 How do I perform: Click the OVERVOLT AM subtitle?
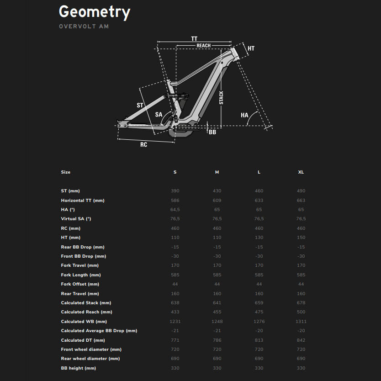pos(84,26)
